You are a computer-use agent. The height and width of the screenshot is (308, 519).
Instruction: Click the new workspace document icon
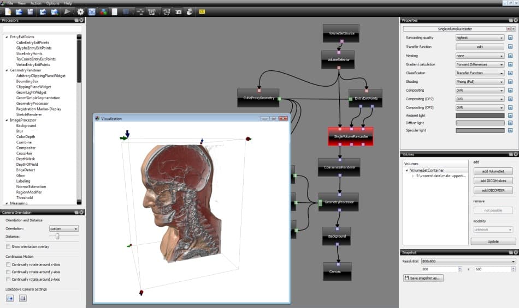click(8, 11)
